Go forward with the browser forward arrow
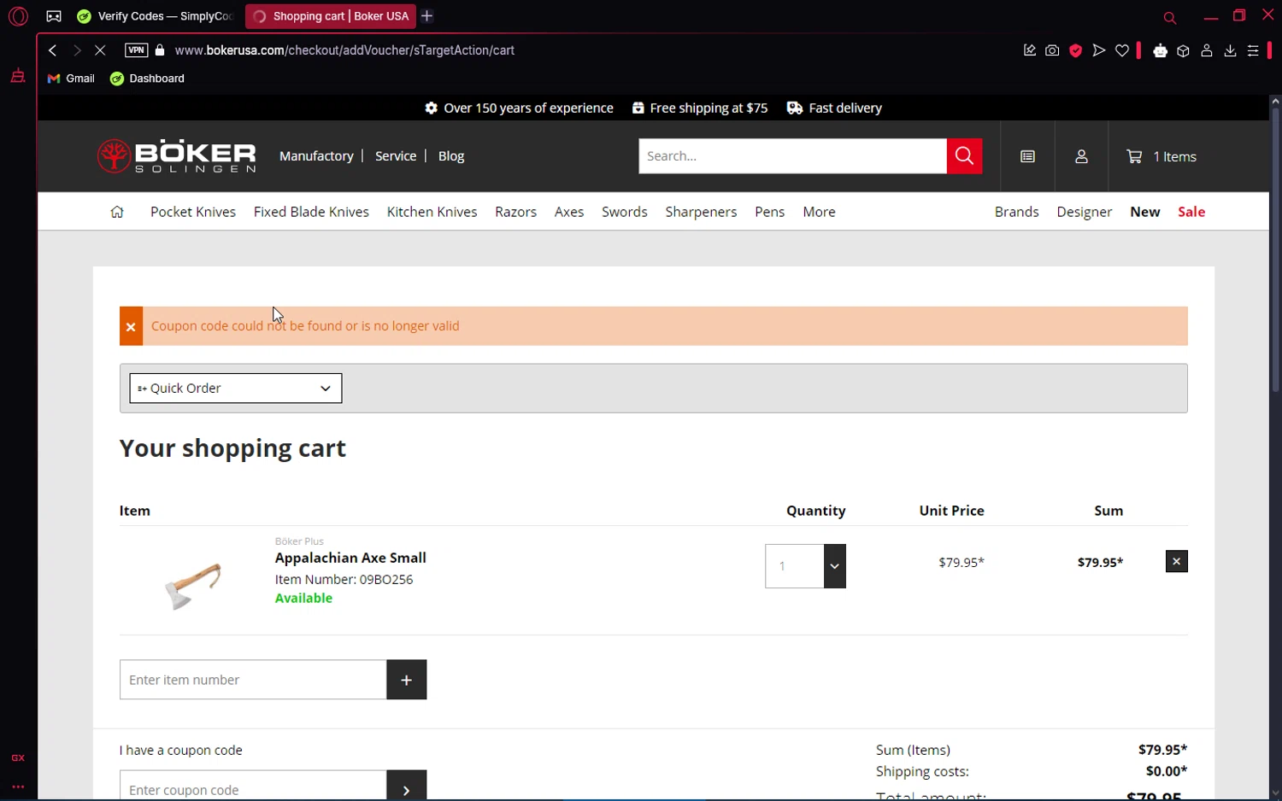Screen dimensions: 1282x801 pos(77,50)
